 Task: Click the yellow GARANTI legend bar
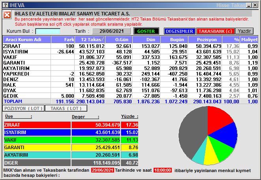coord(37,148)
